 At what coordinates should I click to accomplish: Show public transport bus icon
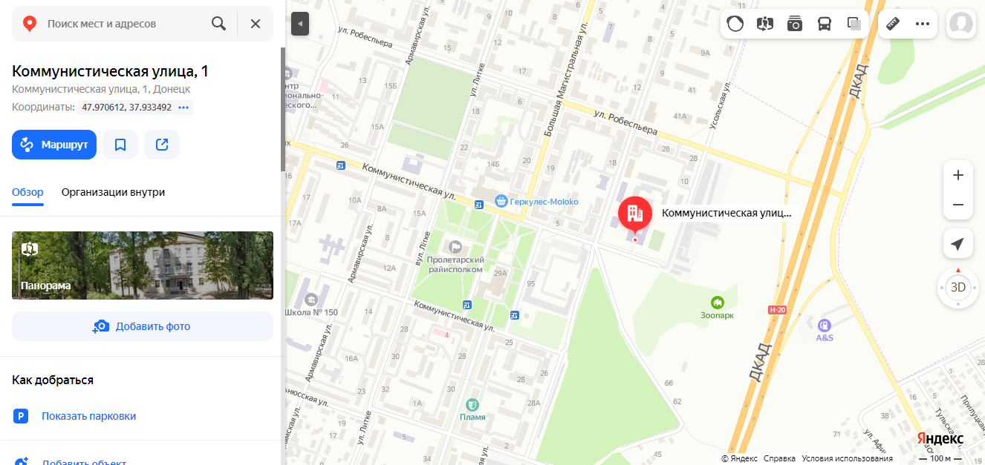click(x=825, y=24)
